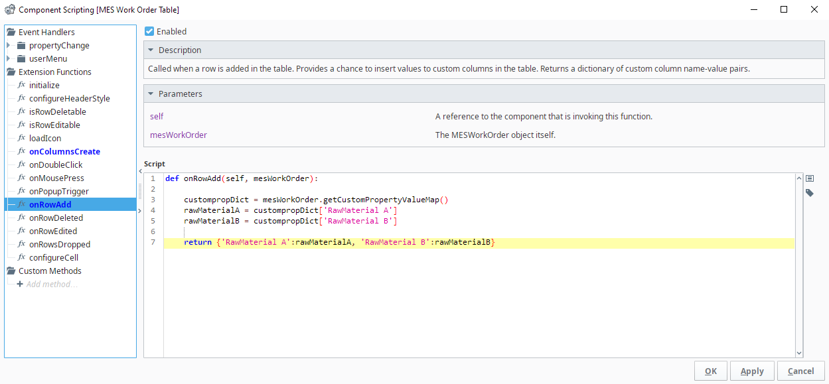Image resolution: width=829 pixels, height=384 pixels.
Task: Toggle the Enabled checkbox
Action: (149, 31)
